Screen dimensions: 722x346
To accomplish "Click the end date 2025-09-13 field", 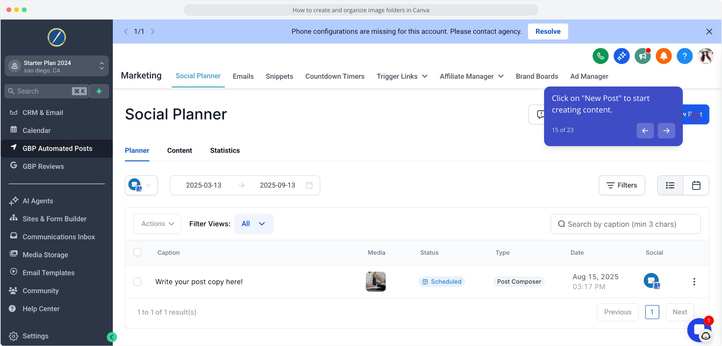I will pos(277,185).
